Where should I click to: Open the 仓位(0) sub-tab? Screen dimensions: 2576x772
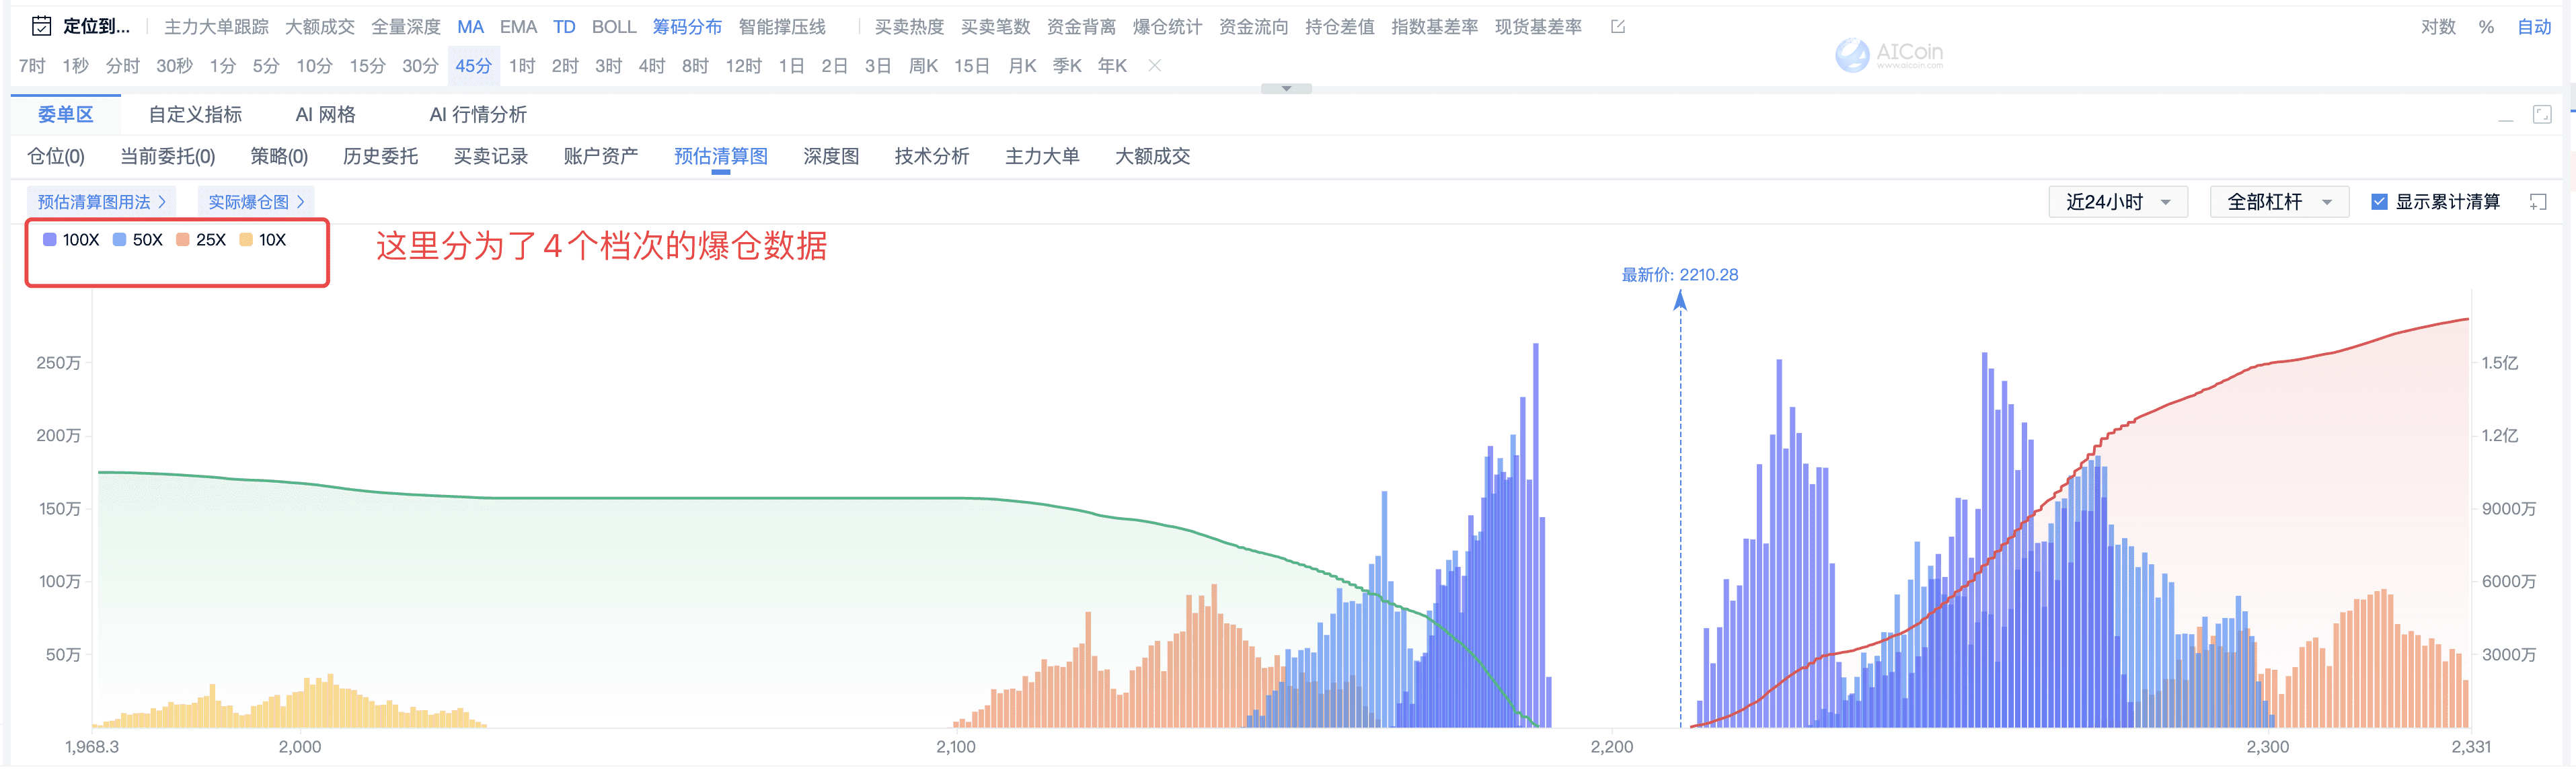[x=56, y=157]
